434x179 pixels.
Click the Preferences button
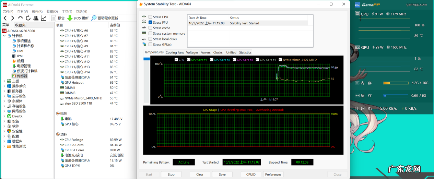(273, 174)
